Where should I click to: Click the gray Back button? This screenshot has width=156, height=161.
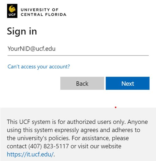82,83
